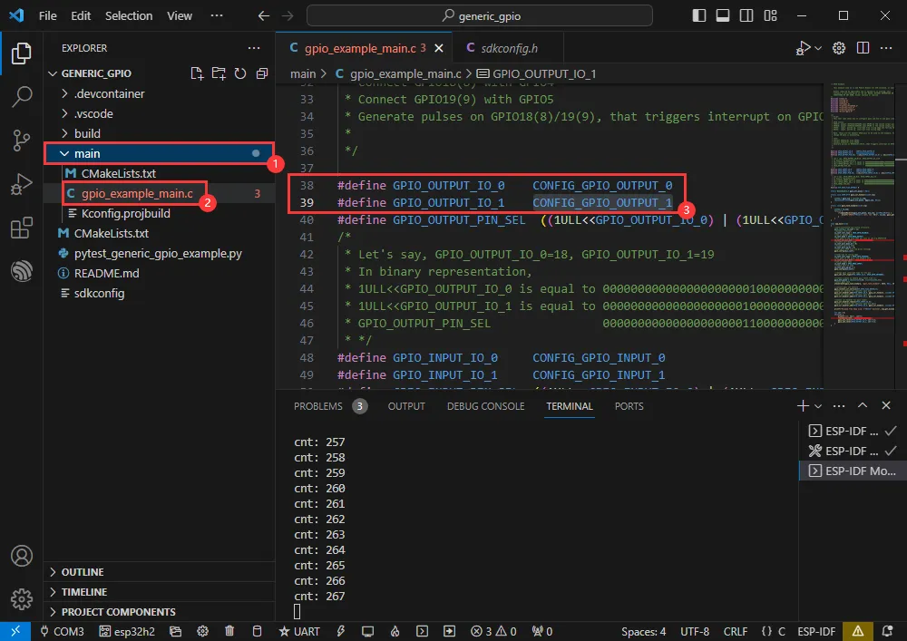Open the Extensions view

(21, 228)
